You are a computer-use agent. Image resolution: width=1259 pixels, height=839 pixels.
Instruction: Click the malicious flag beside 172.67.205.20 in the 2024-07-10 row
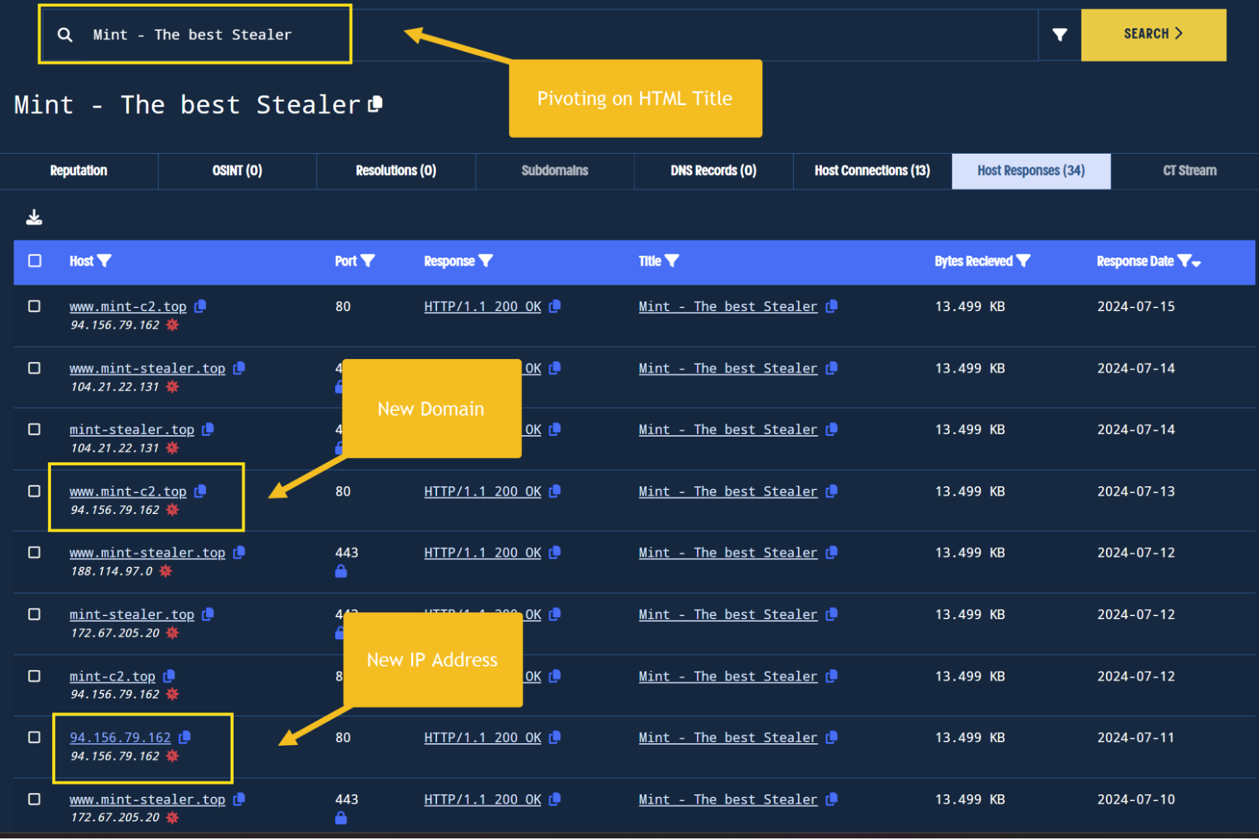[173, 818]
